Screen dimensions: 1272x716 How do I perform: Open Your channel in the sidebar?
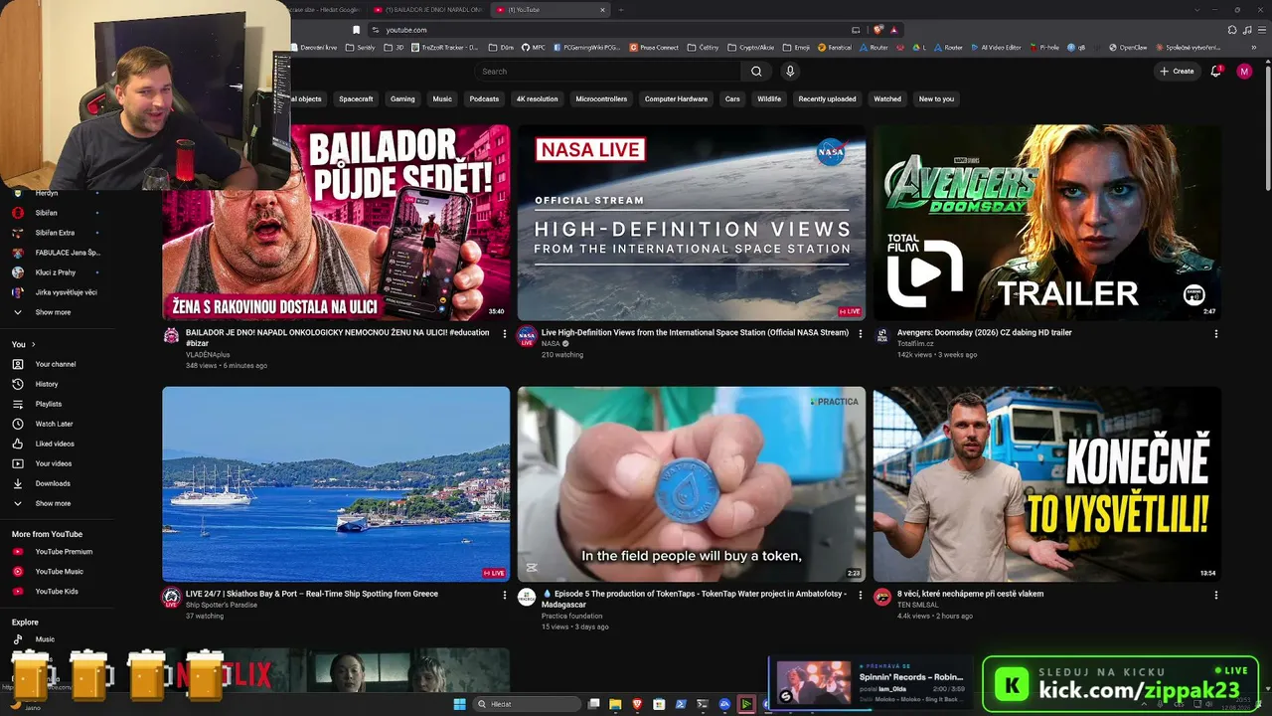point(56,364)
